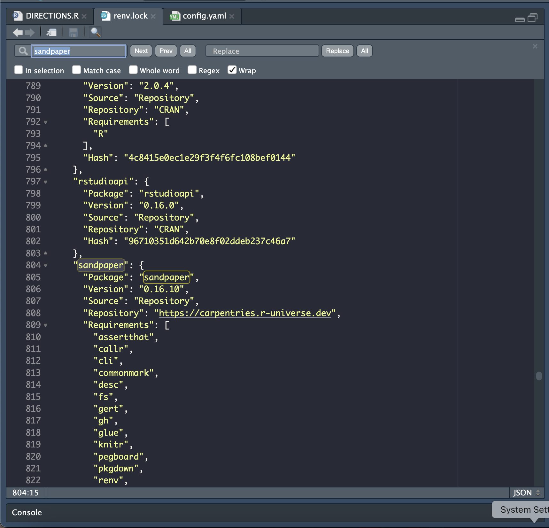Close the find bar
The width and height of the screenshot is (549, 528).
click(x=535, y=46)
